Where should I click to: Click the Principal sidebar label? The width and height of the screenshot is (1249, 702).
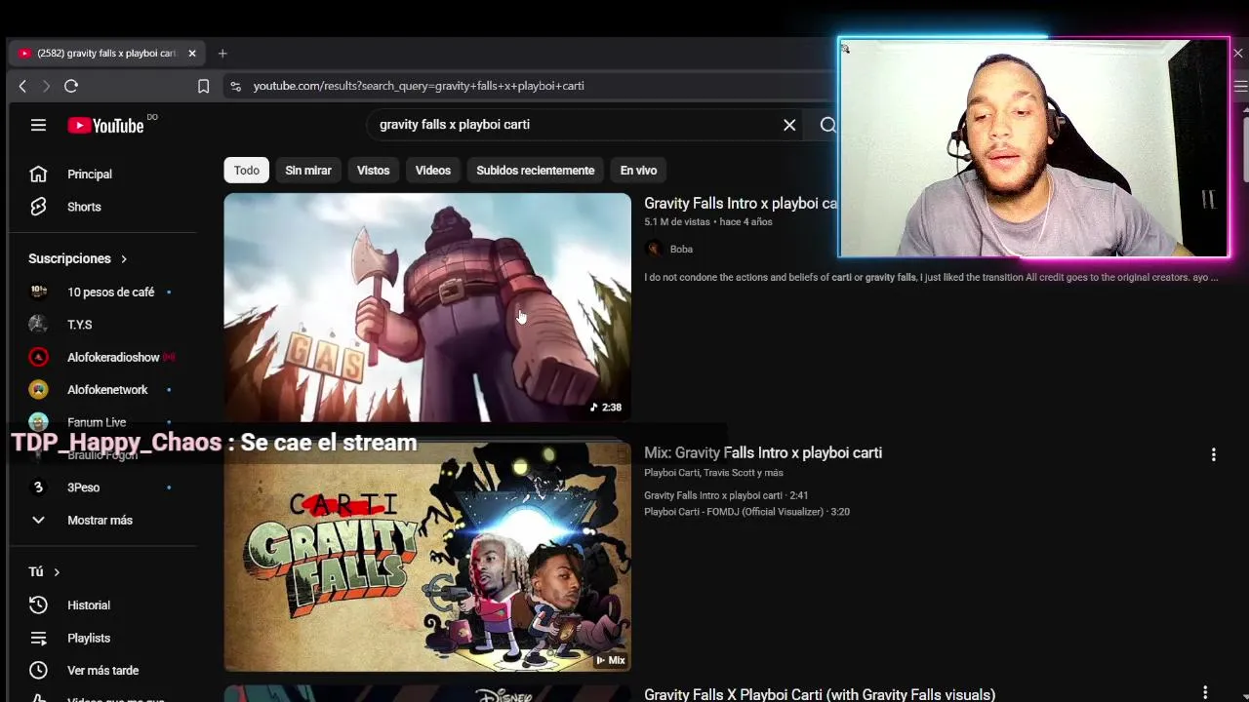point(90,174)
